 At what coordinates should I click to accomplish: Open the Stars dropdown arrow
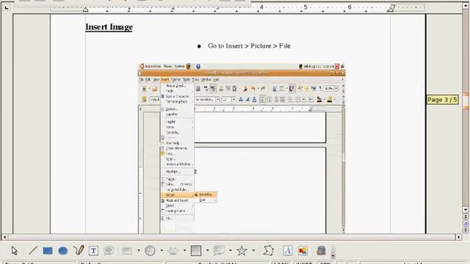(253, 250)
